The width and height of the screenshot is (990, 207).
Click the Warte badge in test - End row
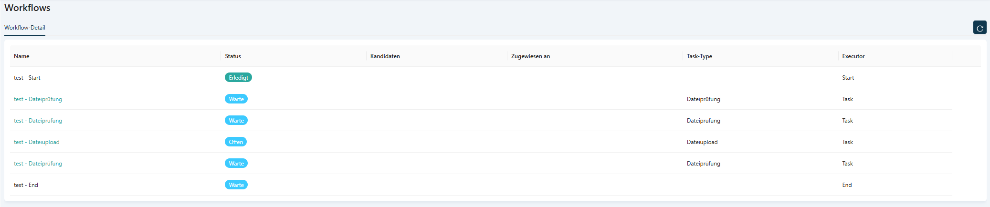(236, 185)
